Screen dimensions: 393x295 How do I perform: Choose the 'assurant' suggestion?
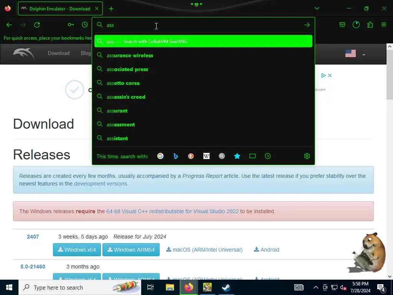[x=203, y=111]
